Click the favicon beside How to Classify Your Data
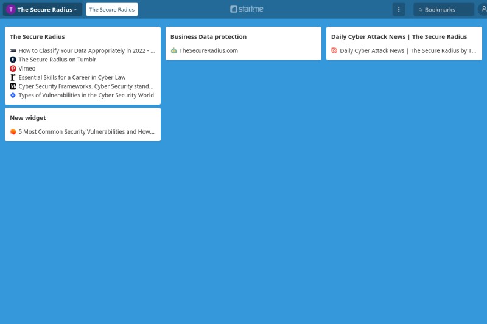This screenshot has height=324, width=487. click(13, 50)
